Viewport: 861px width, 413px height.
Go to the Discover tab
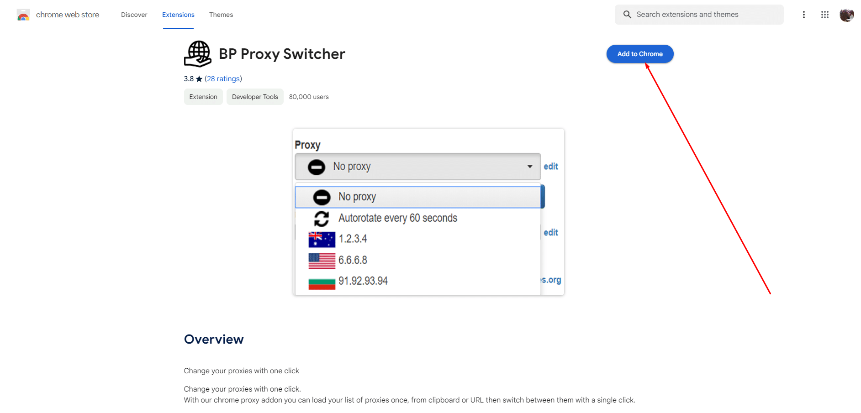tap(134, 15)
